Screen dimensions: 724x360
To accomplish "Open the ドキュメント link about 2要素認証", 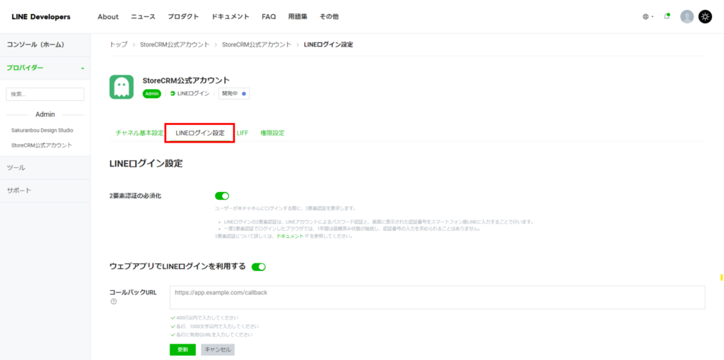I will click(x=290, y=236).
